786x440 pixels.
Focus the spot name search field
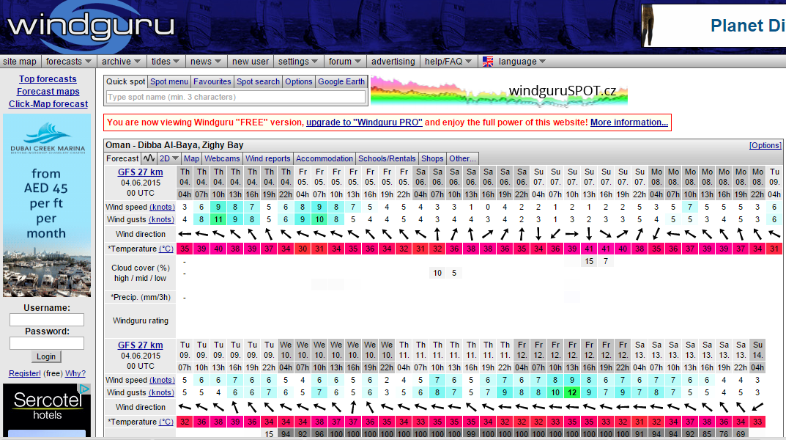[x=236, y=97]
